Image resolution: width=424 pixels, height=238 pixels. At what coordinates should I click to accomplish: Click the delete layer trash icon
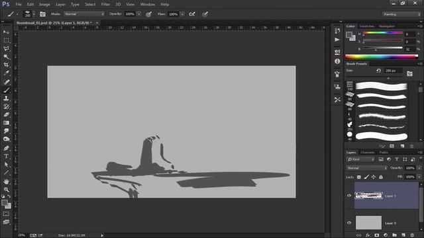412,235
